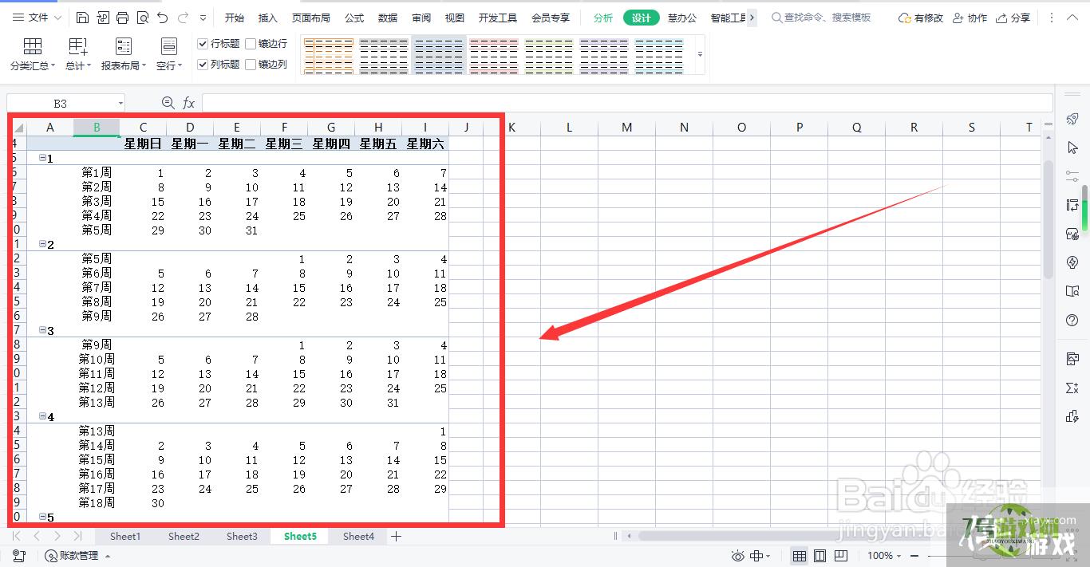
Task: Apply the red pivot table style
Action: (494, 56)
